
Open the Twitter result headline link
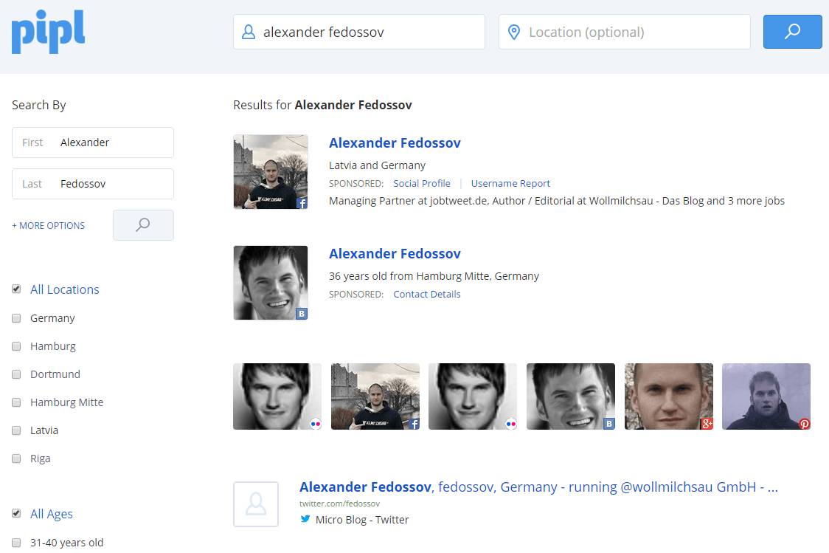(538, 487)
